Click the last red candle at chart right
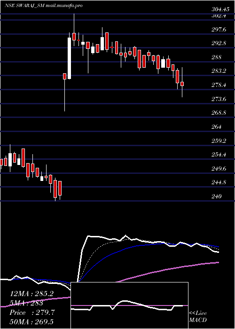 pyautogui.click(x=182, y=84)
